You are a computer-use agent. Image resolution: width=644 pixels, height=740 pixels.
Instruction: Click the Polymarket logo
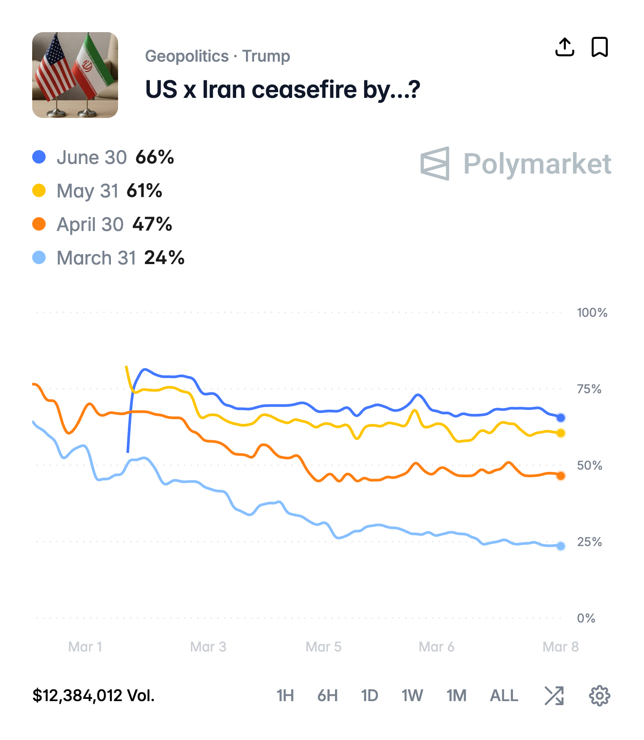[516, 164]
